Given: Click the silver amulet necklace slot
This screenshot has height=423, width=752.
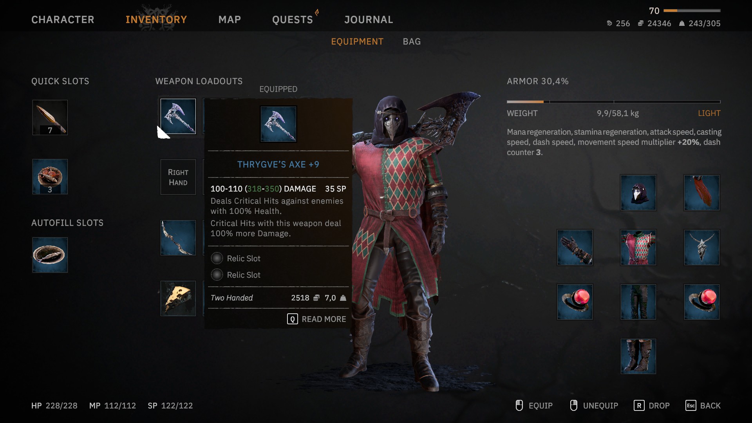Looking at the screenshot, I should pos(701,248).
